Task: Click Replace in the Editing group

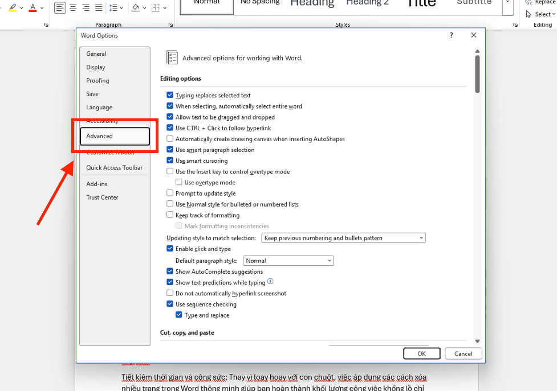Action: pos(540,2)
